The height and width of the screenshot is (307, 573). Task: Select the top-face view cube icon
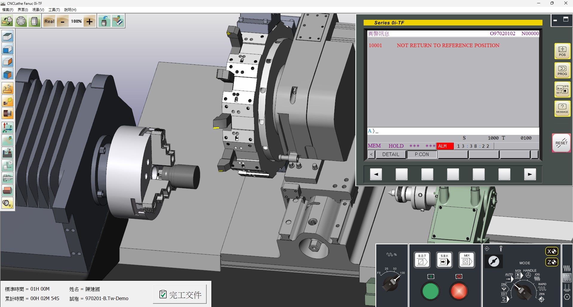(7, 37)
